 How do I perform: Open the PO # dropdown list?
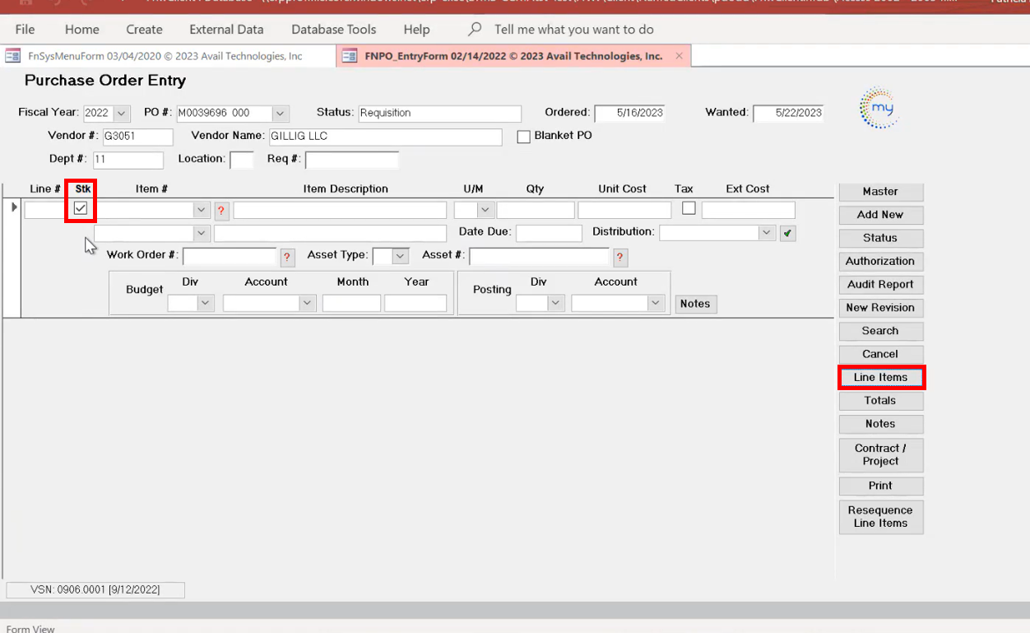coord(281,114)
